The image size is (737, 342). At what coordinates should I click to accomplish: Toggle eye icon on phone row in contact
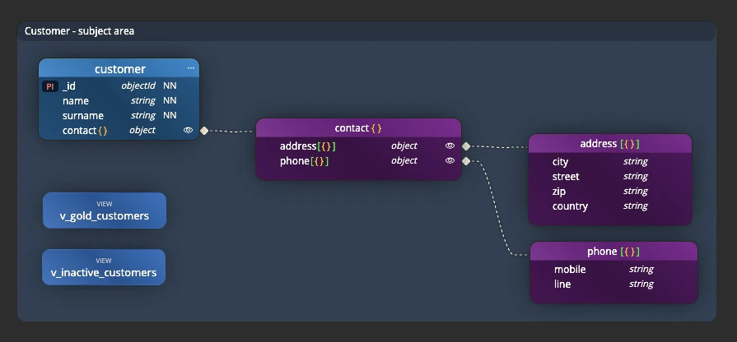[450, 160]
